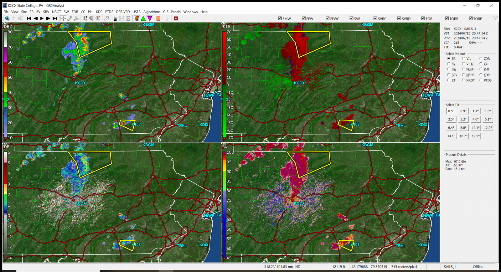The image size is (501, 272).
Task: Select the VIL product radio button
Action: 463,59
